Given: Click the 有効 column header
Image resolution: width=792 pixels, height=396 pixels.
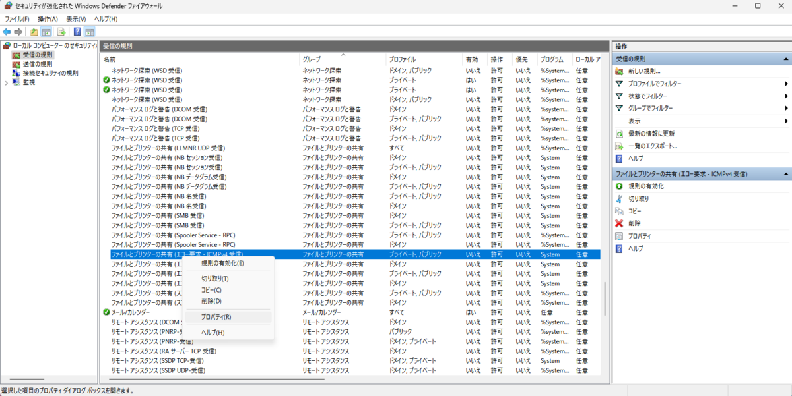Looking at the screenshot, I should tap(475, 59).
